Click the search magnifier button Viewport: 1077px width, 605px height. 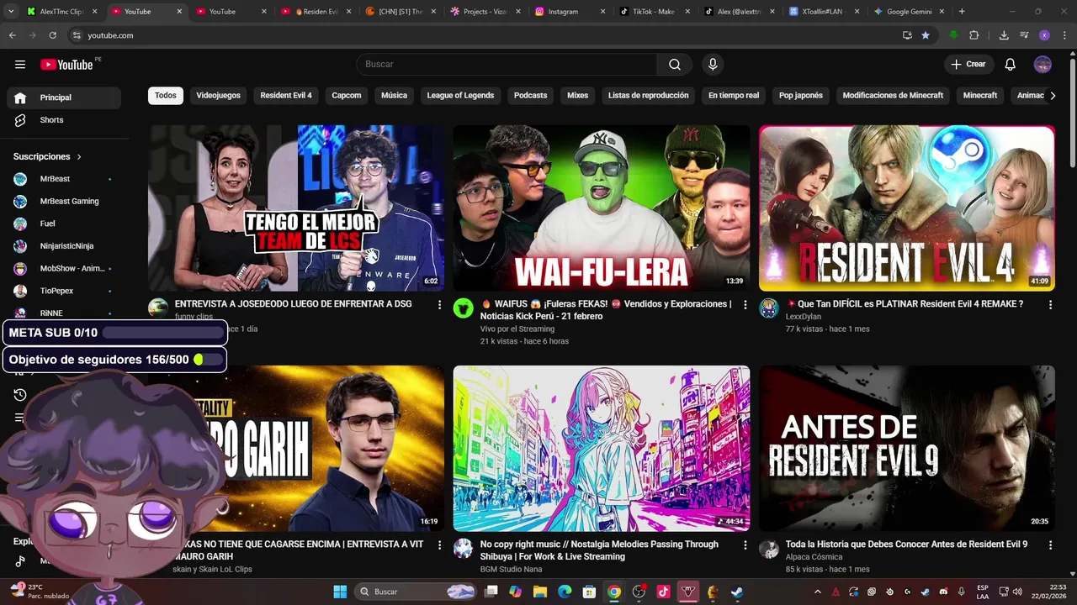(675, 65)
